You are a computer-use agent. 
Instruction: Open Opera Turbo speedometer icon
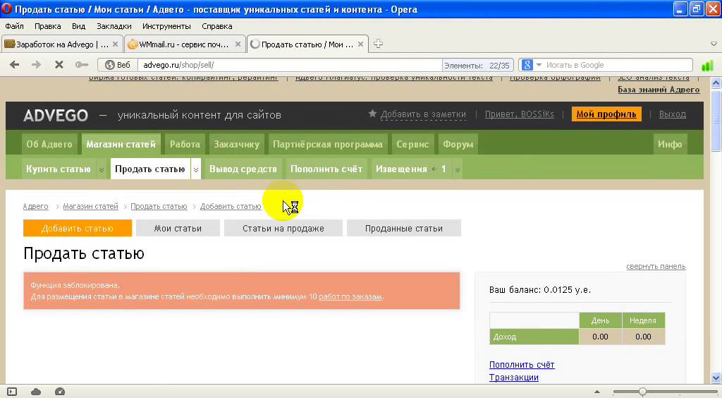pyautogui.click(x=60, y=392)
